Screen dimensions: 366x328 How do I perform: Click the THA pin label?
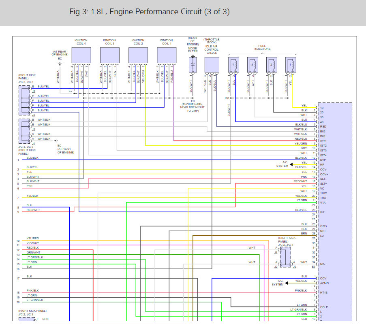click(323, 198)
